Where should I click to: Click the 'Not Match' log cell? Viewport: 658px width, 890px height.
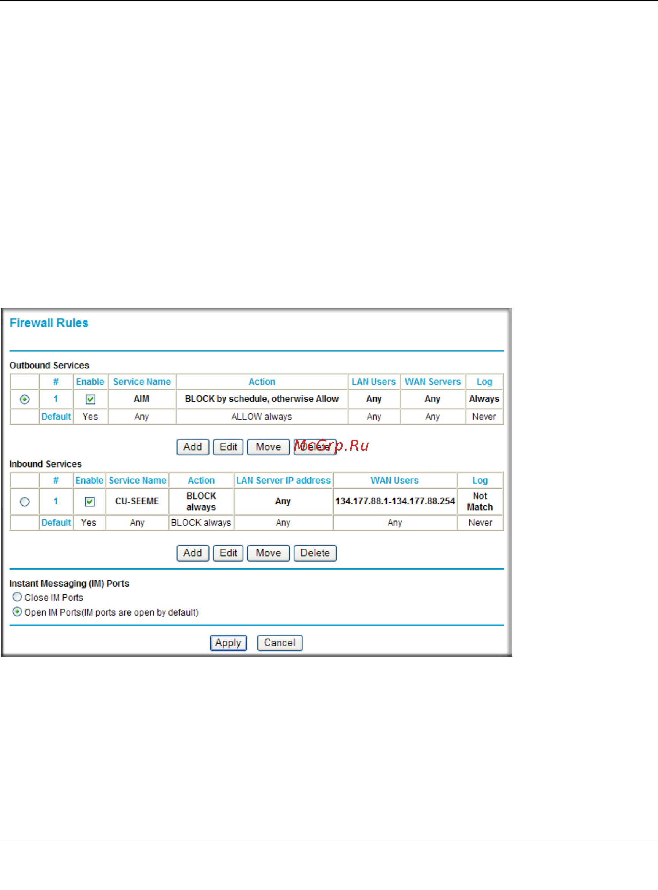480,501
